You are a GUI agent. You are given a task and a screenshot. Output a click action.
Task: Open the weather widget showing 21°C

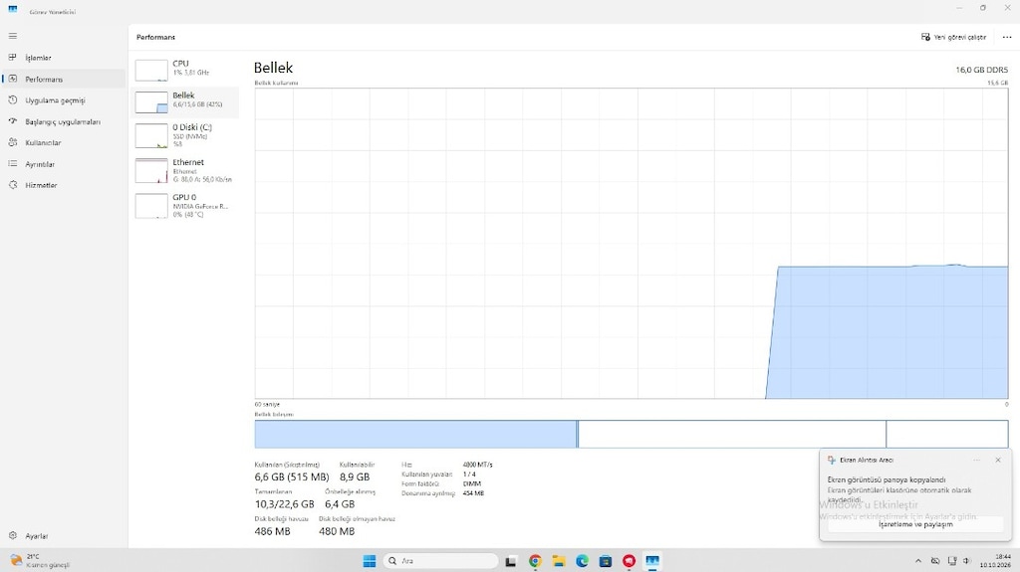click(39, 561)
